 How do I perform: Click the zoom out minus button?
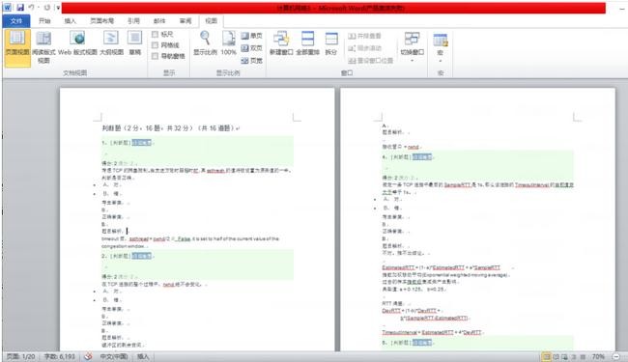616,356
